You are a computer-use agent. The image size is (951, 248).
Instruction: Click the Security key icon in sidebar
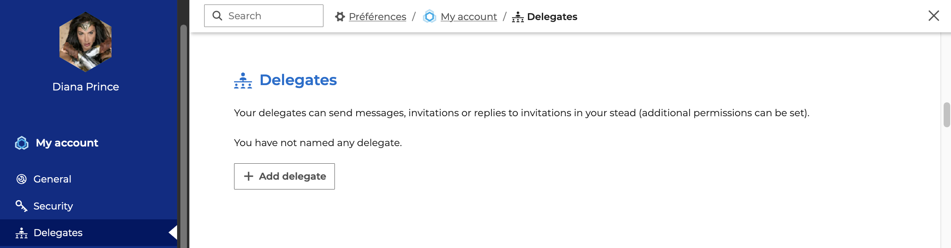coord(21,206)
